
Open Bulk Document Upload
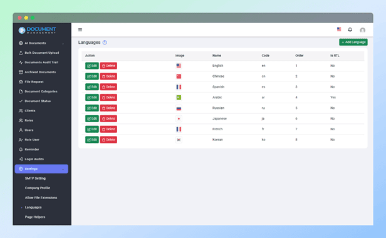[x=41, y=53]
